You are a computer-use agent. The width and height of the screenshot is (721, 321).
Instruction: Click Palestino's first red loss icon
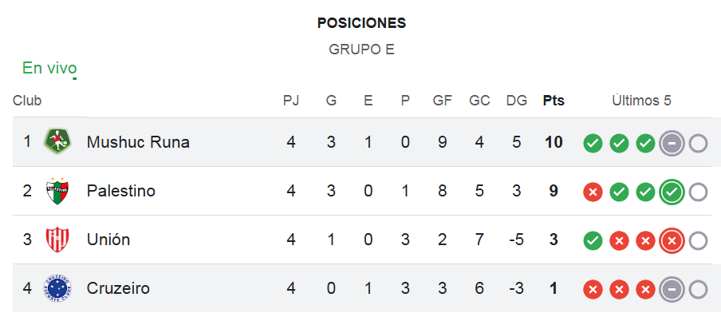[593, 192]
